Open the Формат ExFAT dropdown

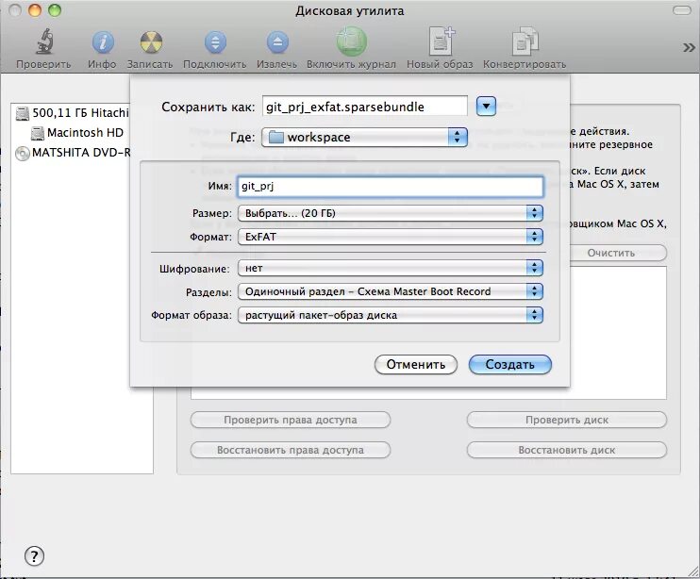click(x=391, y=237)
